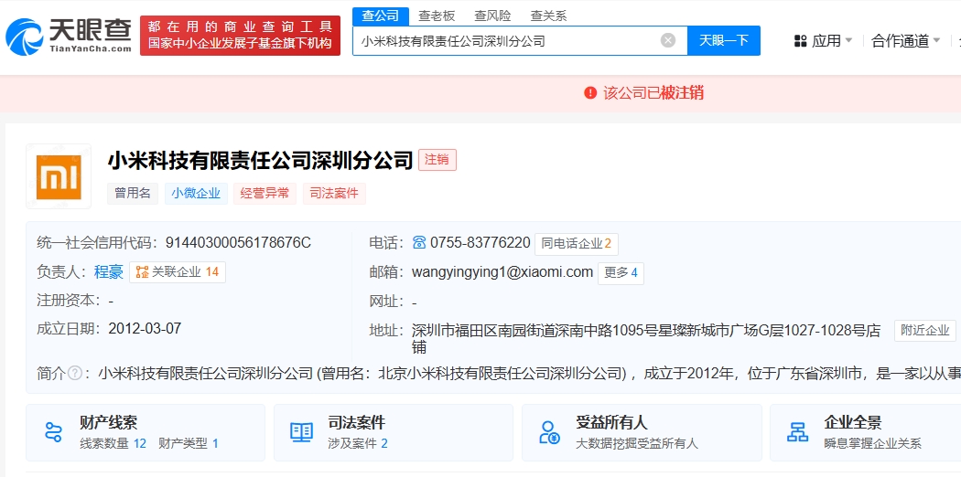Image resolution: width=961 pixels, height=477 pixels.
Task: Click the email wangyingying1@xiaomi.com
Action: [502, 272]
